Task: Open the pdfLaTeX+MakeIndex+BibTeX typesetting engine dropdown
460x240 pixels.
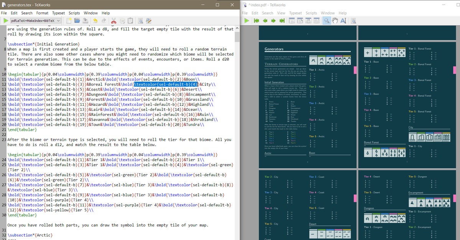Action: point(36,20)
